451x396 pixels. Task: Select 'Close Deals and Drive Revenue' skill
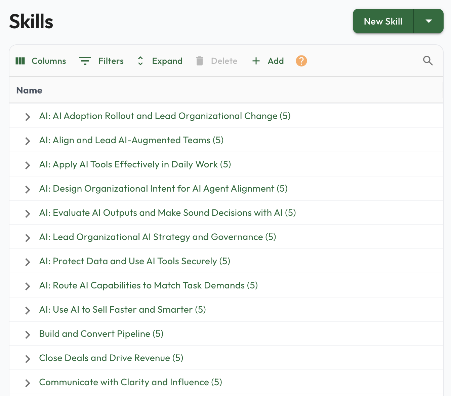tap(111, 358)
